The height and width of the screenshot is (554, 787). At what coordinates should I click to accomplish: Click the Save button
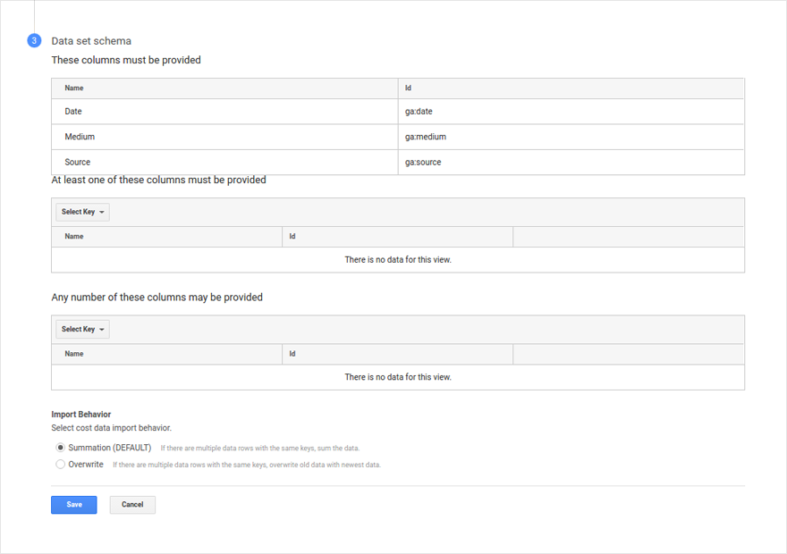pyautogui.click(x=73, y=505)
